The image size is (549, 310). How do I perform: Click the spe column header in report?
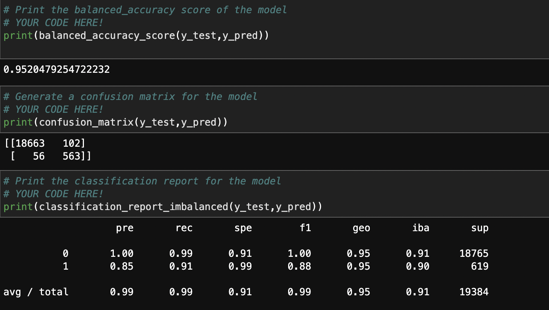pos(243,228)
